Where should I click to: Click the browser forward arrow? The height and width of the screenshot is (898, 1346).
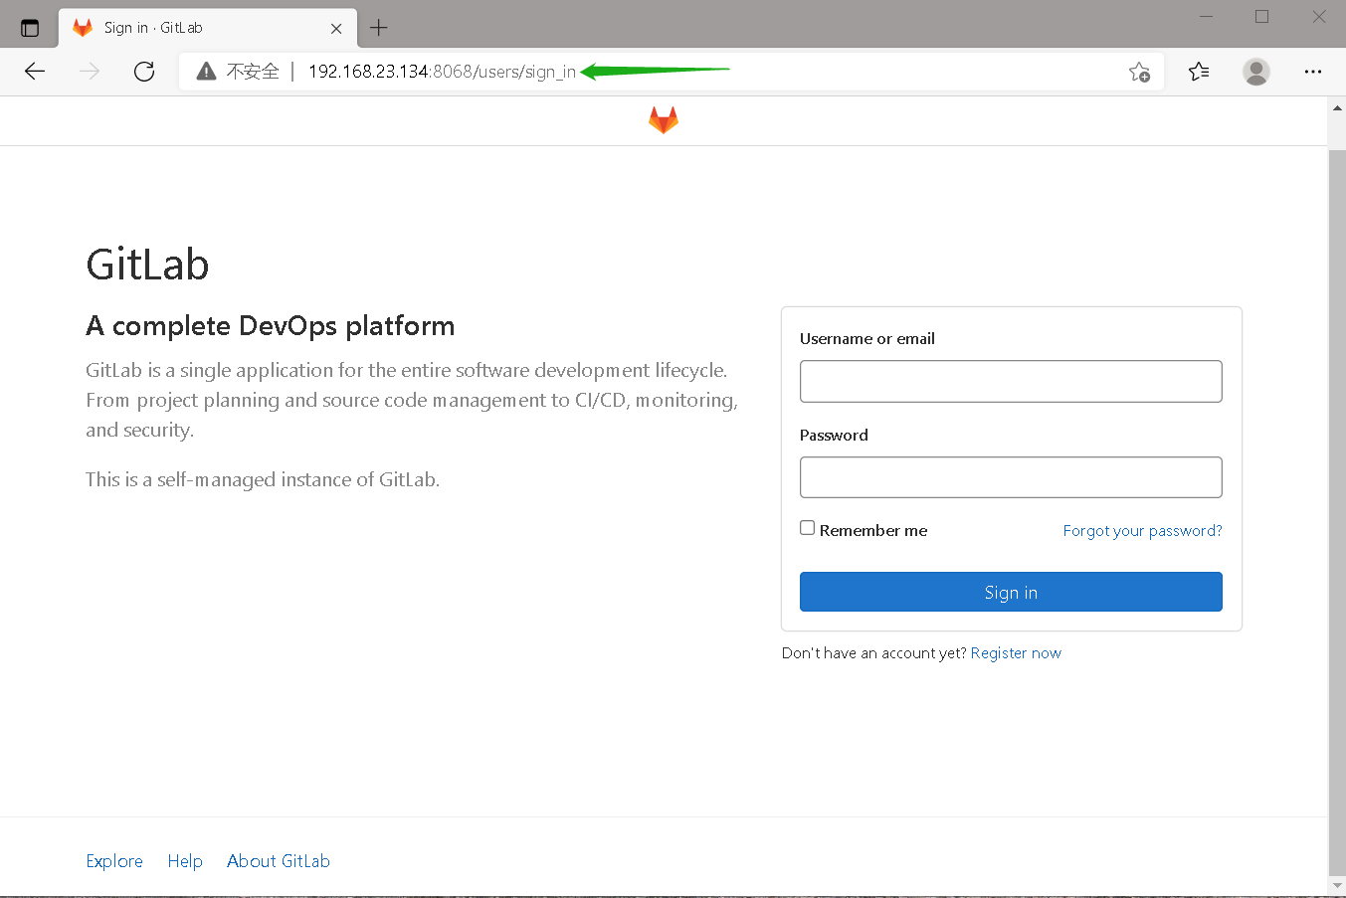(90, 71)
